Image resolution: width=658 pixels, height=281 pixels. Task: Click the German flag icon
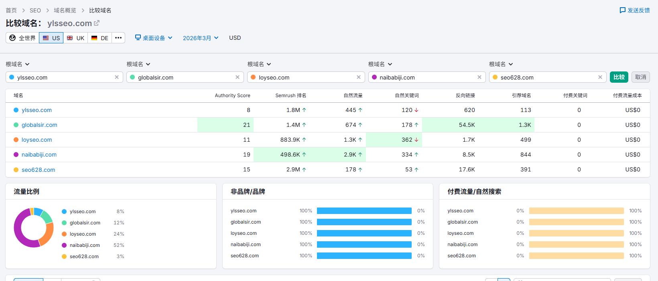[94, 38]
